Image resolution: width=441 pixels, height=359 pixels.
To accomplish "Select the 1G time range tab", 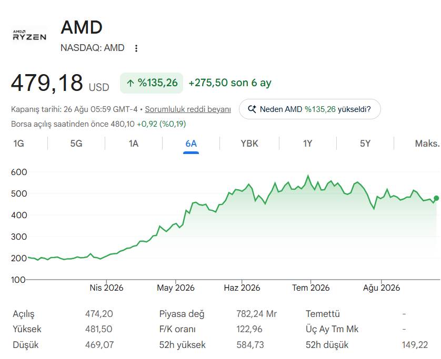I will coord(18,143).
